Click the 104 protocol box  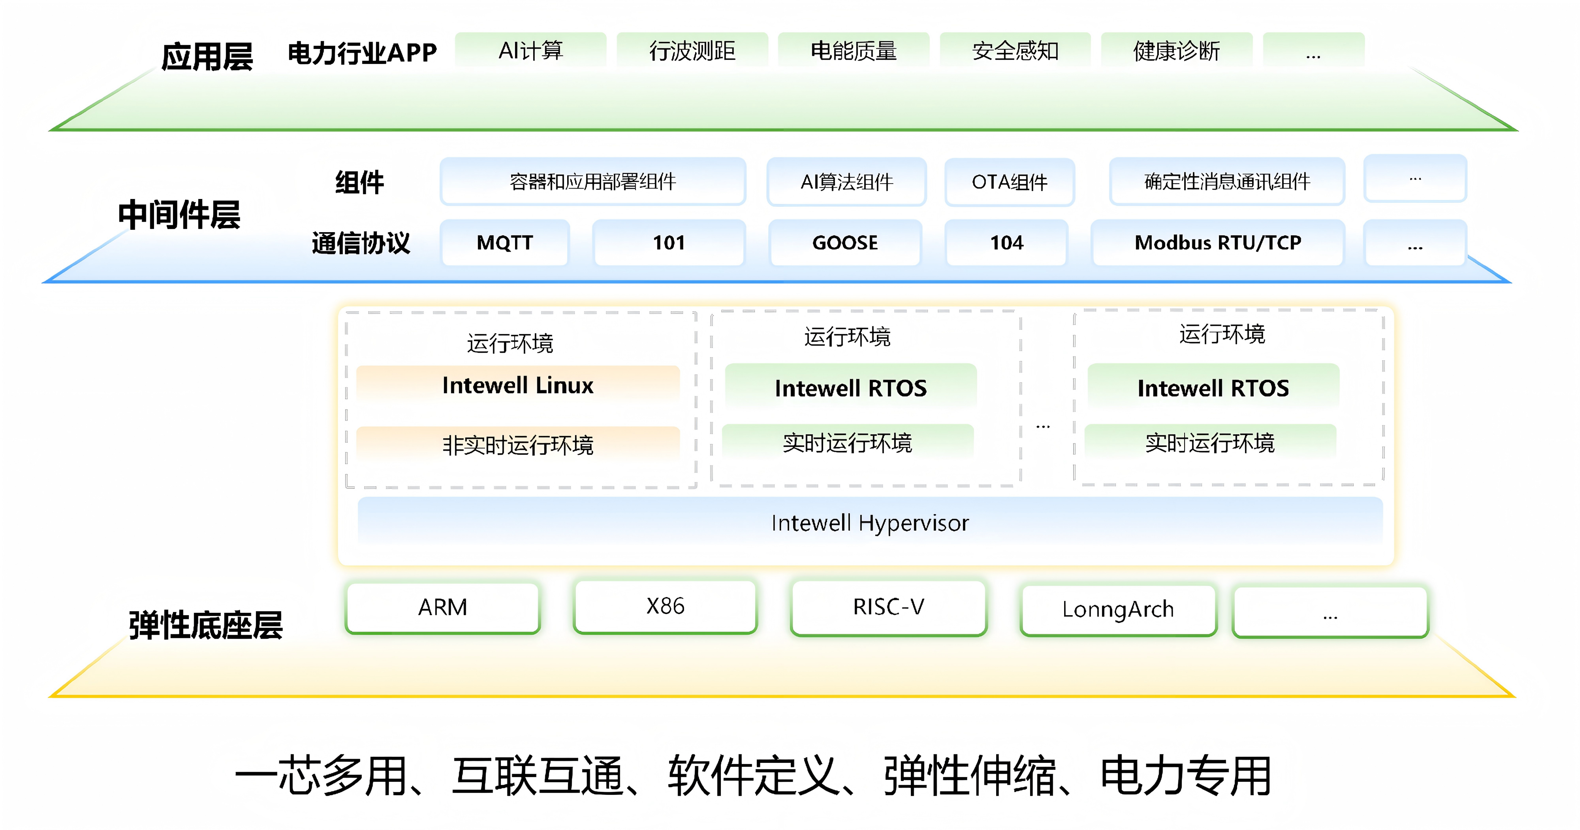1007,243
